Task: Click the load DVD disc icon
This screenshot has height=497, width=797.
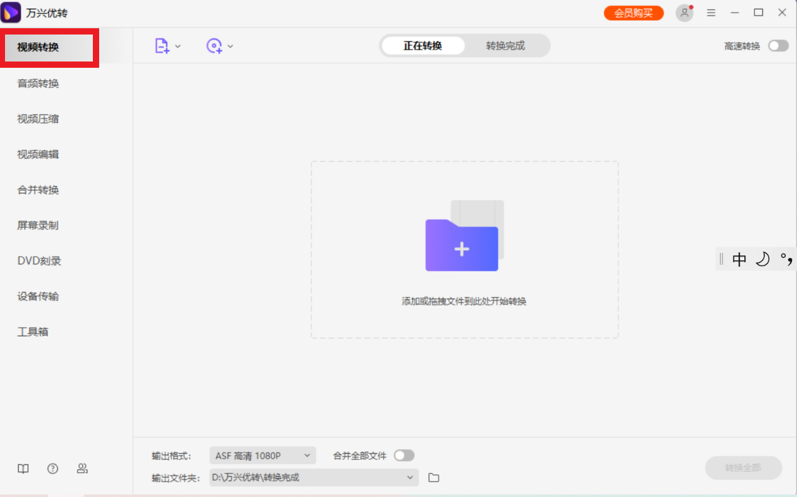Action: pos(215,45)
